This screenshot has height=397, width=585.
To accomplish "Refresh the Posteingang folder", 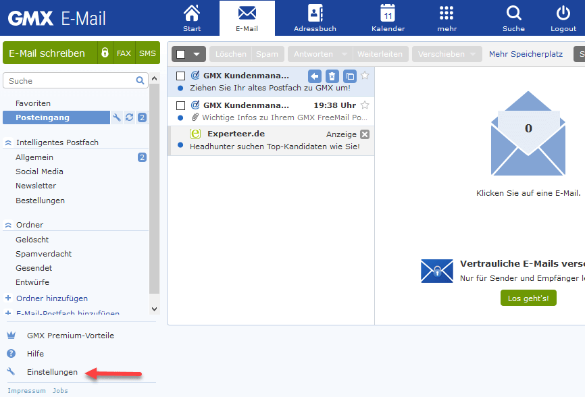I will point(129,117).
